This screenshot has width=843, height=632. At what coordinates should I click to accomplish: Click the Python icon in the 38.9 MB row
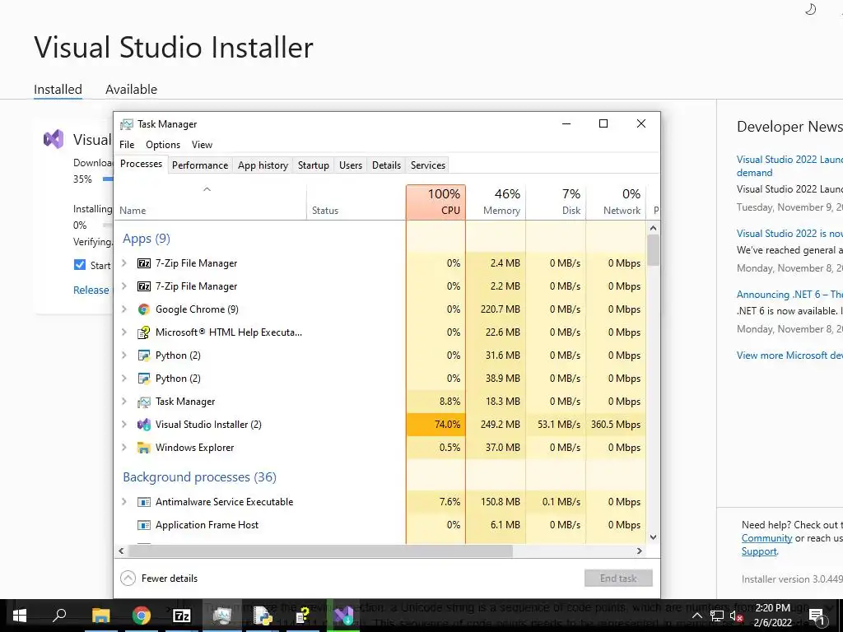(x=143, y=379)
